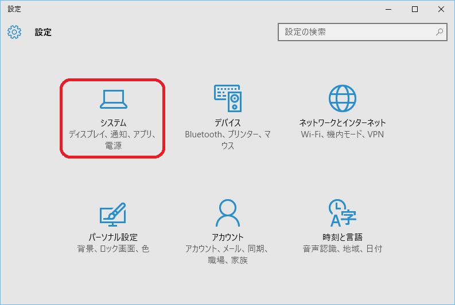Select the 時刻と言語 title text
The width and height of the screenshot is (455, 305).
point(343,237)
